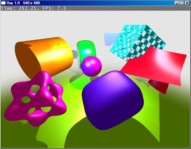Click the small teal sphere behind the cylinder

pos(75,54)
